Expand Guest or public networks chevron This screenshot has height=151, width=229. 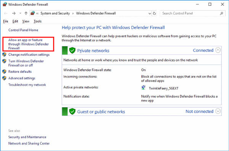pos(218,111)
